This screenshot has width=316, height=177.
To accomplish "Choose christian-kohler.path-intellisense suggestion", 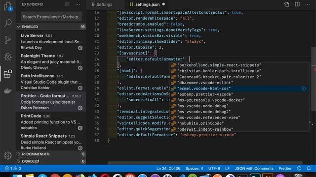I will tap(239, 71).
